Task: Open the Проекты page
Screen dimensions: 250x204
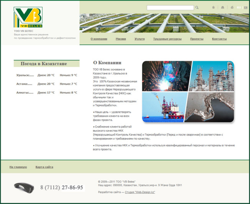Action: point(196,39)
